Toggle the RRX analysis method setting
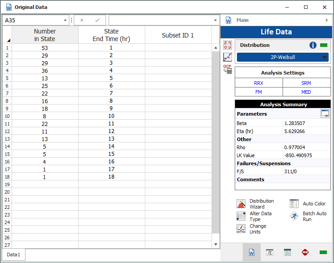This screenshot has height=263, width=334. 258,83
